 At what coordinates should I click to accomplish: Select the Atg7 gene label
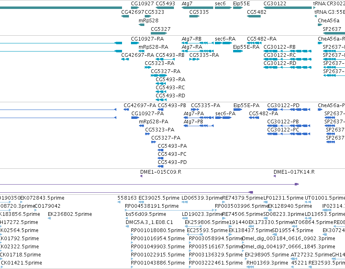point(187,4)
